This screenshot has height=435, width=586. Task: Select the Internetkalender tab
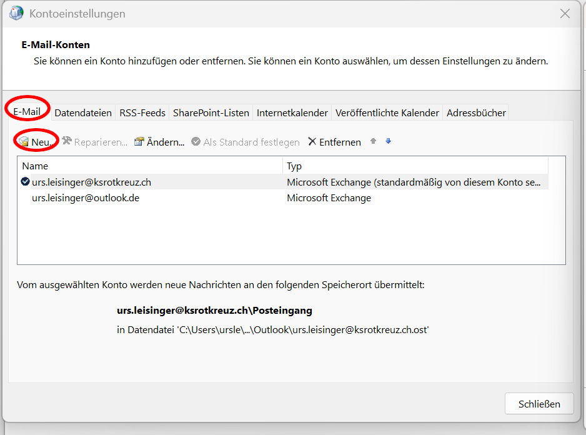(292, 112)
